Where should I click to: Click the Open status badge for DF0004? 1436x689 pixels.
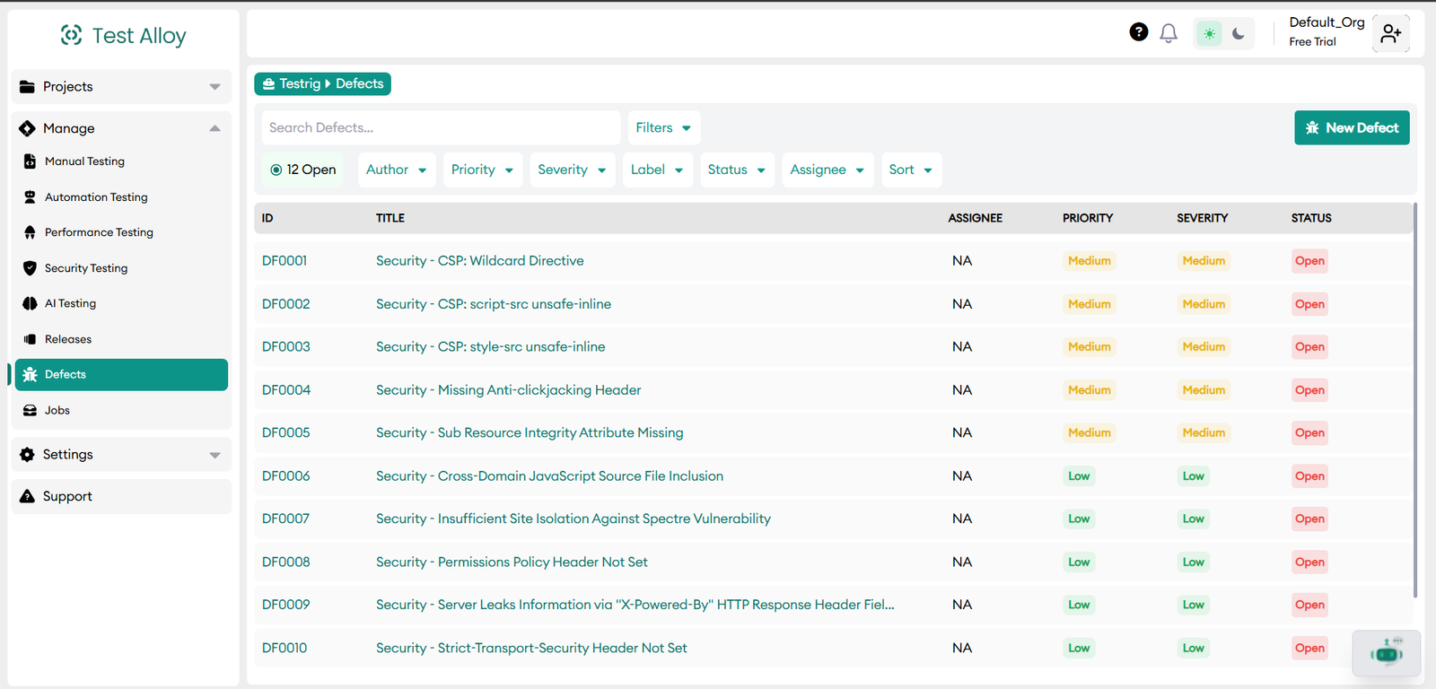click(x=1309, y=390)
